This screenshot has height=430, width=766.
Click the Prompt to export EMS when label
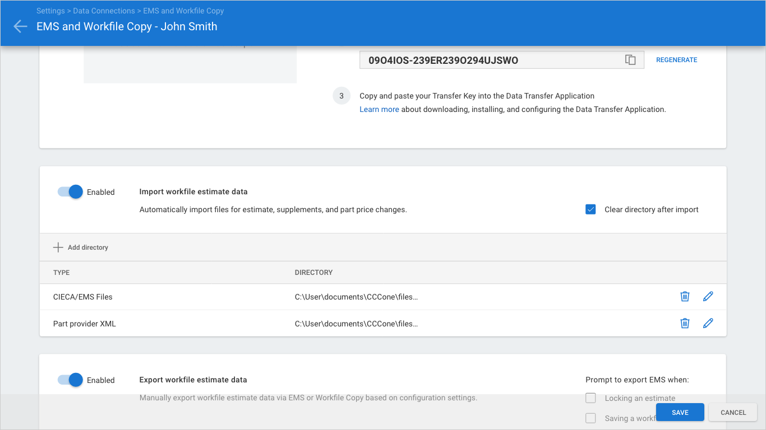coord(637,380)
